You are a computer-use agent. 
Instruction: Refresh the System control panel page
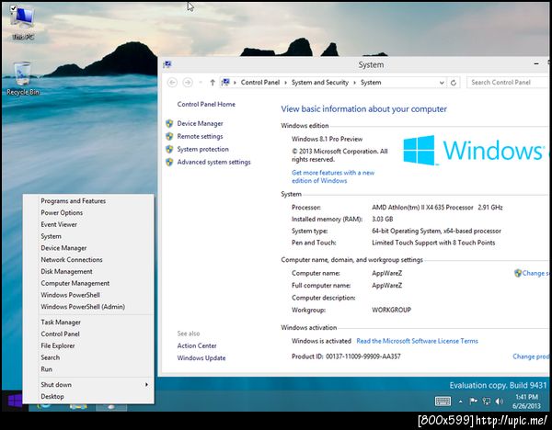click(x=454, y=83)
